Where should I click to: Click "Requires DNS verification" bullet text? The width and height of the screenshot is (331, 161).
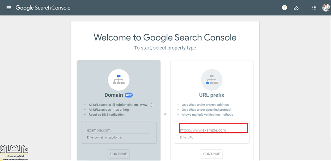point(106,115)
